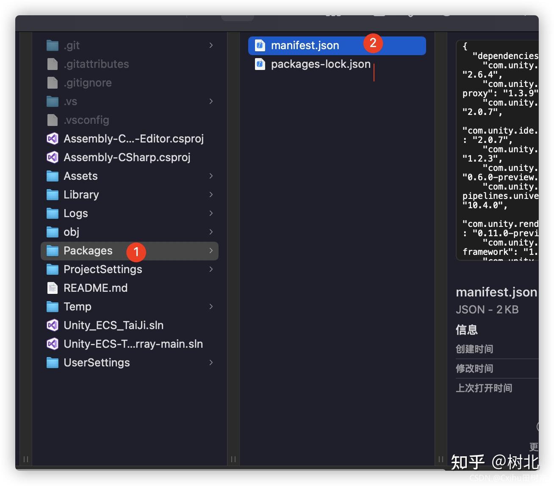Select the ProjectSettings folder
The height and width of the screenshot is (486, 554).
tap(103, 269)
